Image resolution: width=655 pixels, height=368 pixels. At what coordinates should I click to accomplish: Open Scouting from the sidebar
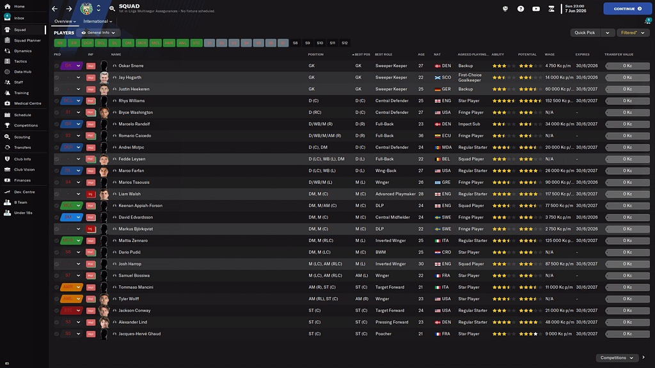click(x=22, y=137)
